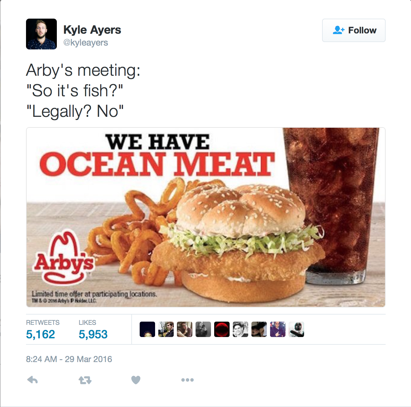Open the purple-toned avatar
The height and width of the screenshot is (407, 411).
(x=278, y=329)
